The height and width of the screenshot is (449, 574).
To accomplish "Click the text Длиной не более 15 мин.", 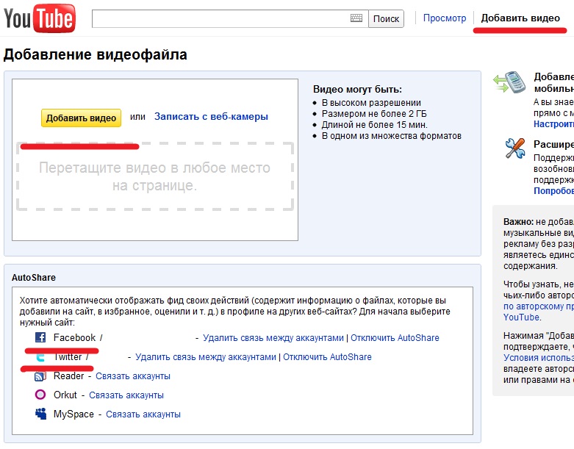I will [375, 125].
